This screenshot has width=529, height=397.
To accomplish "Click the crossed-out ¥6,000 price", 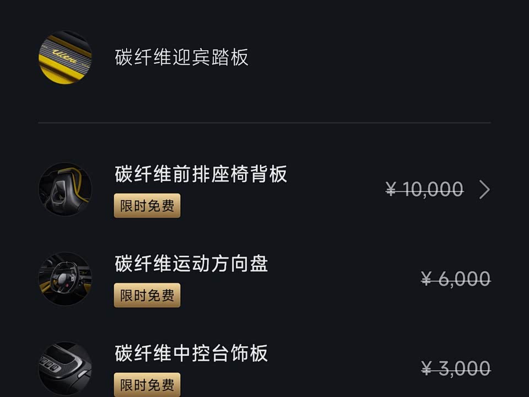I will coord(456,279).
